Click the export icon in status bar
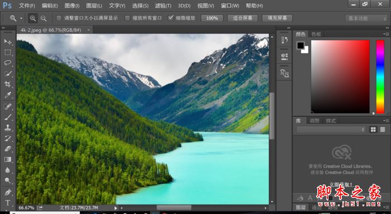This screenshot has width=391, height=214. pos(40,207)
